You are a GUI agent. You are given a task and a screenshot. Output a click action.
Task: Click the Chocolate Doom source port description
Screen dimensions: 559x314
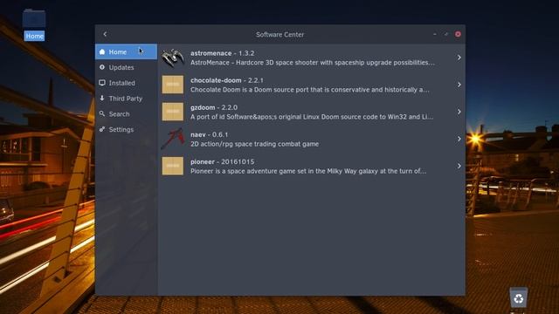[310, 90]
